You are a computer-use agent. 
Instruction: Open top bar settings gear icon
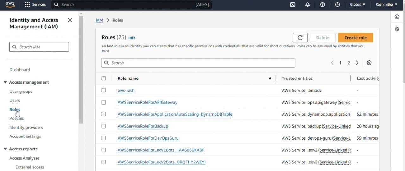click(337, 4)
